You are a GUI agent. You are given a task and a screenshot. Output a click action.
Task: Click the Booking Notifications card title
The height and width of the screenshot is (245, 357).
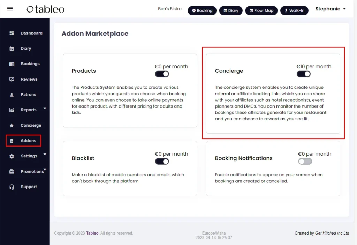point(244,158)
